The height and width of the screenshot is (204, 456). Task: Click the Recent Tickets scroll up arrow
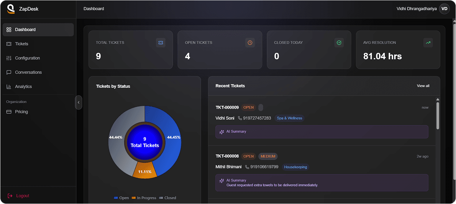(438, 99)
